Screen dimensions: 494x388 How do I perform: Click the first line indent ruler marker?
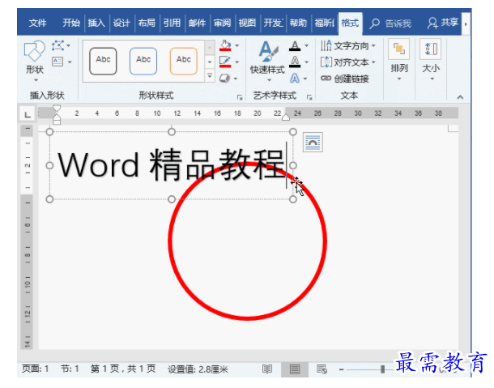click(x=57, y=108)
